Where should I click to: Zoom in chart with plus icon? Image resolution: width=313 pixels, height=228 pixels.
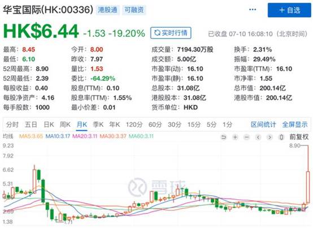[236, 137]
